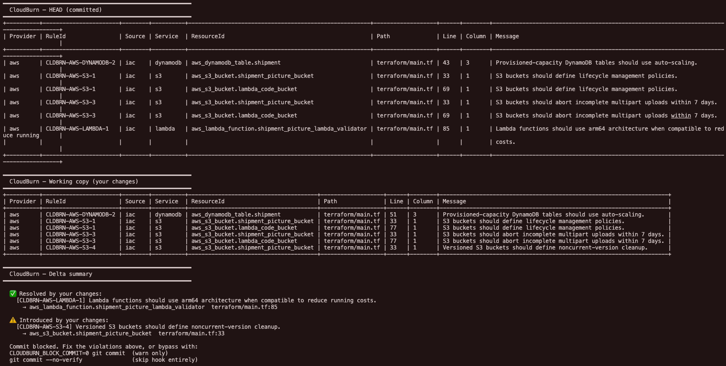The width and height of the screenshot is (726, 366).
Task: Click line number 51 in Working copy table
Action: click(x=393, y=215)
